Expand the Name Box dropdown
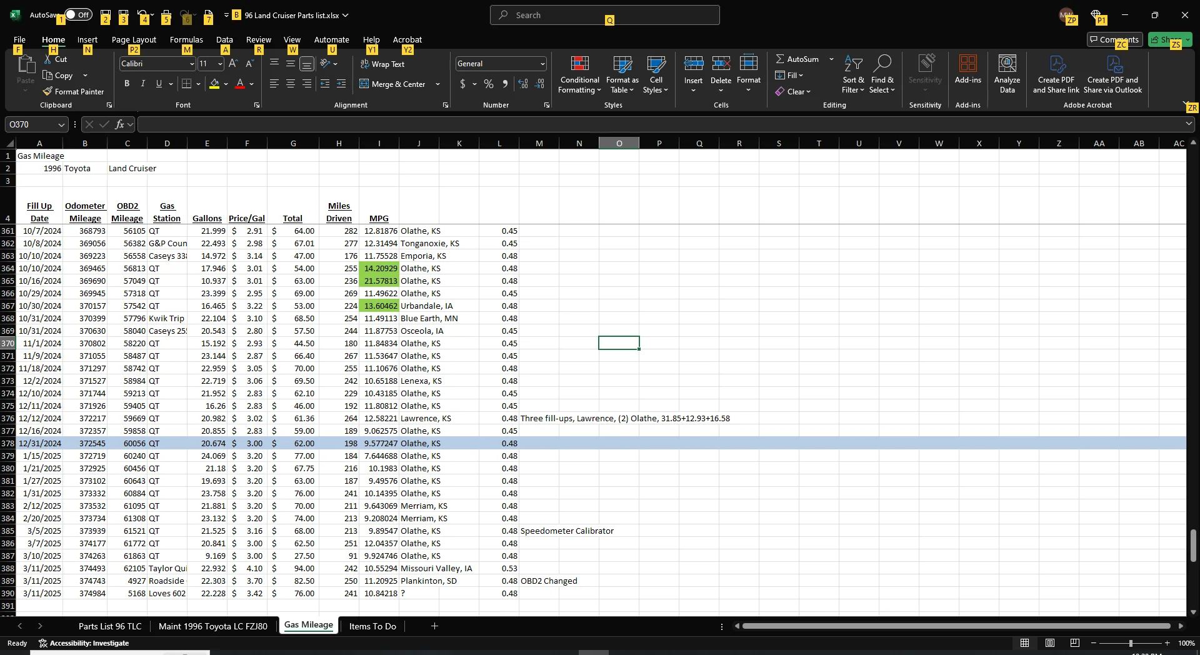The image size is (1200, 655). click(61, 124)
